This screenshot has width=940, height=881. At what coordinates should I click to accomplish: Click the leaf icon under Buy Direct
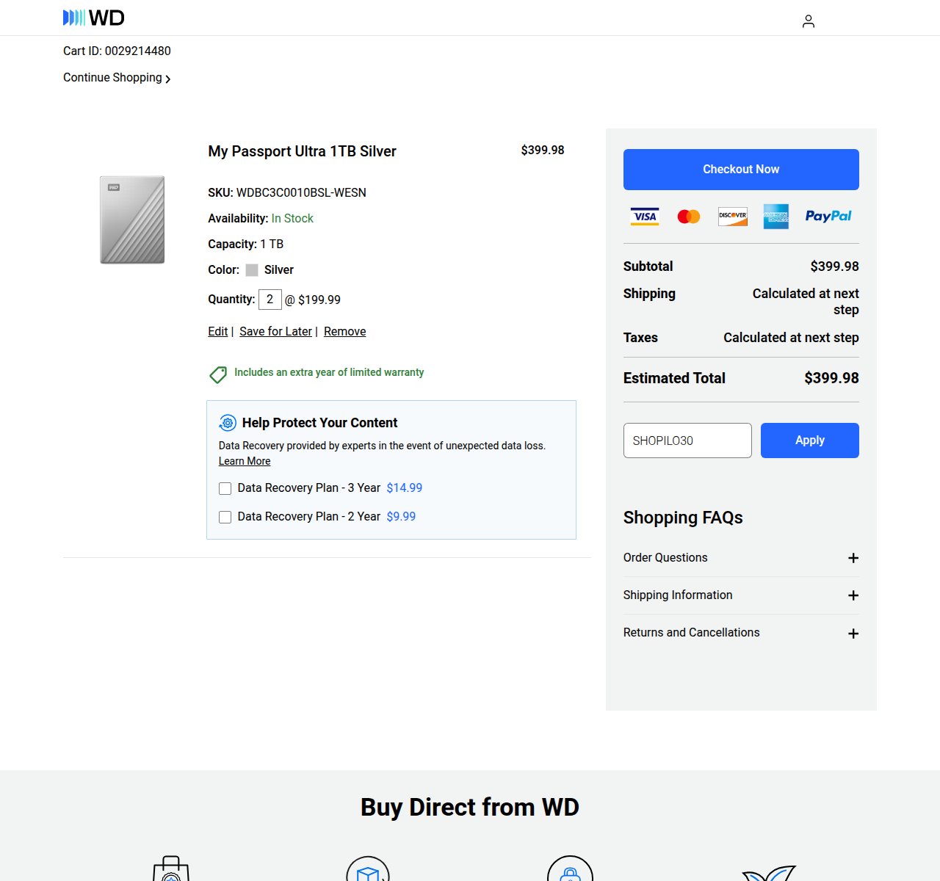[770, 873]
